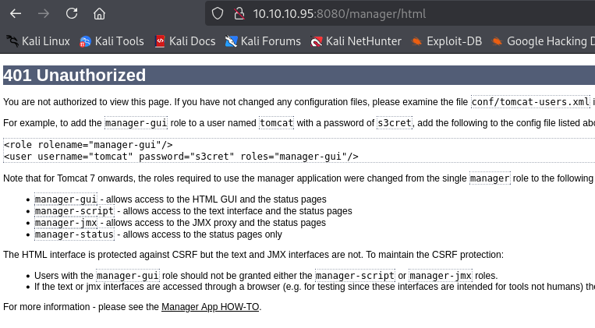The image size is (595, 328).
Task: Open the Kali Docs bookmark
Action: (x=184, y=41)
